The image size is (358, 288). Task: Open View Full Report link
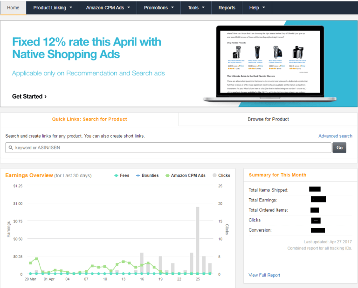[x=264, y=275]
